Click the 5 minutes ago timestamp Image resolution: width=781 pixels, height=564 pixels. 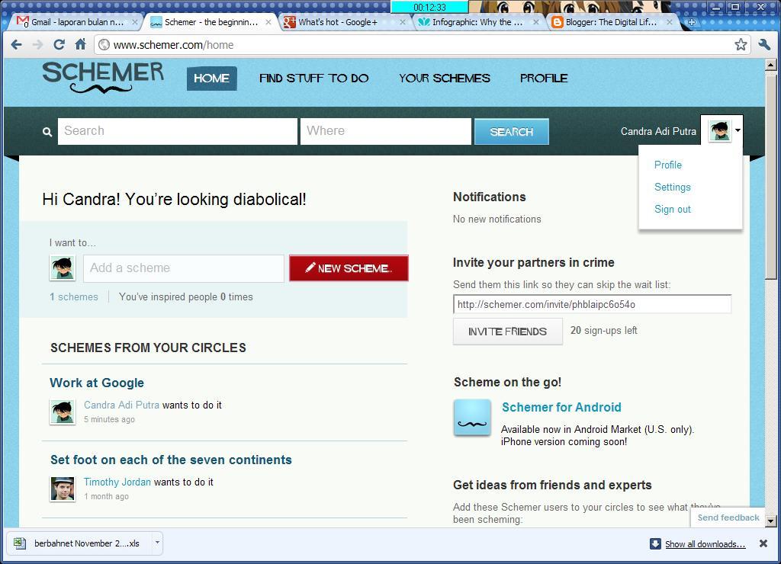click(109, 419)
